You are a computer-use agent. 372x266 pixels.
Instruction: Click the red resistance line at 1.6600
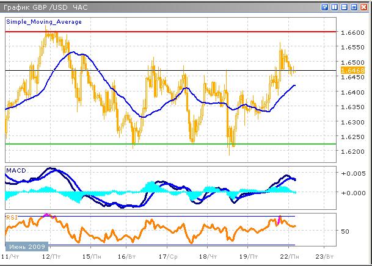click(x=183, y=31)
